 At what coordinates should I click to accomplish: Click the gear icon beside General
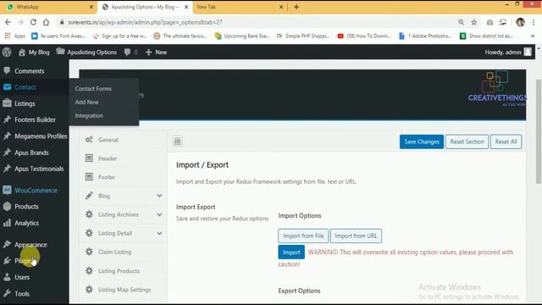coord(89,140)
